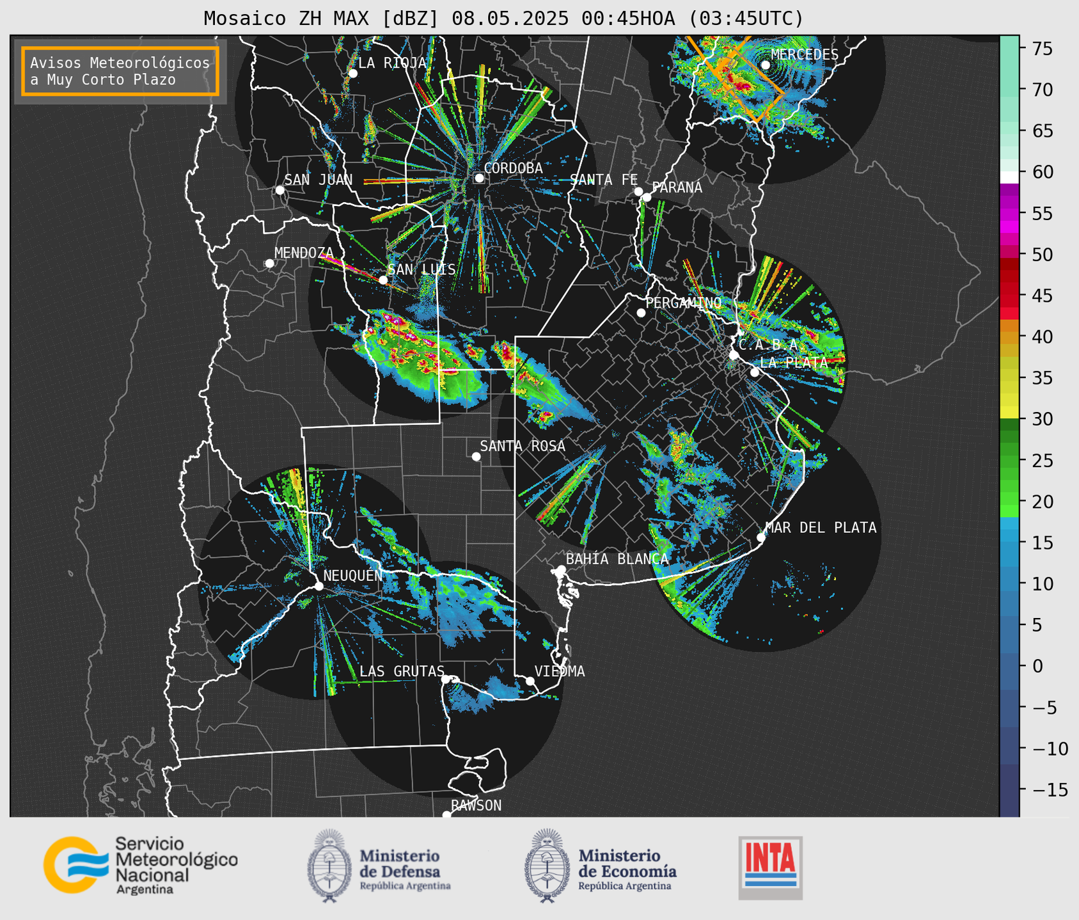
Task: Click the MENDOZA label text
Action: (x=304, y=253)
